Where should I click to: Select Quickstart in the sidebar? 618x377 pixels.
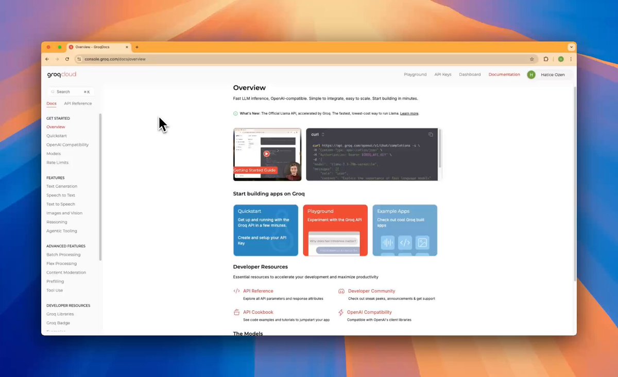coord(57,136)
